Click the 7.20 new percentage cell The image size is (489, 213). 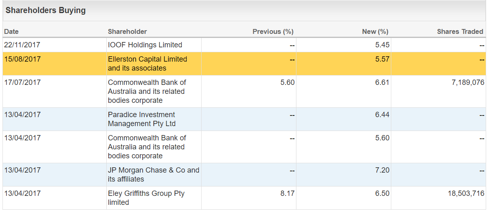[x=382, y=170]
